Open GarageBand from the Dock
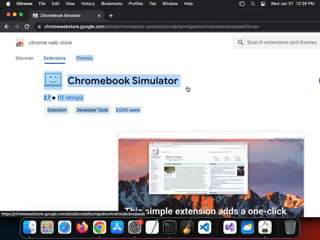This screenshot has width=320, height=240. tap(187, 227)
